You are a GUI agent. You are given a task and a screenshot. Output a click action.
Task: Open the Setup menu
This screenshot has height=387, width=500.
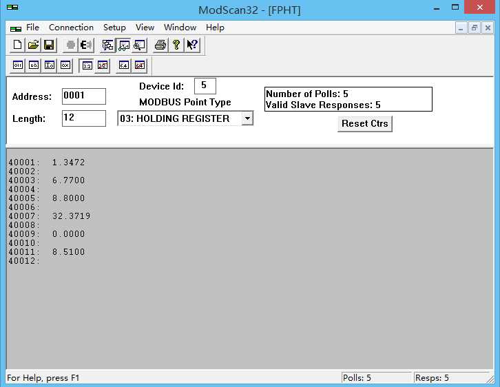(114, 28)
